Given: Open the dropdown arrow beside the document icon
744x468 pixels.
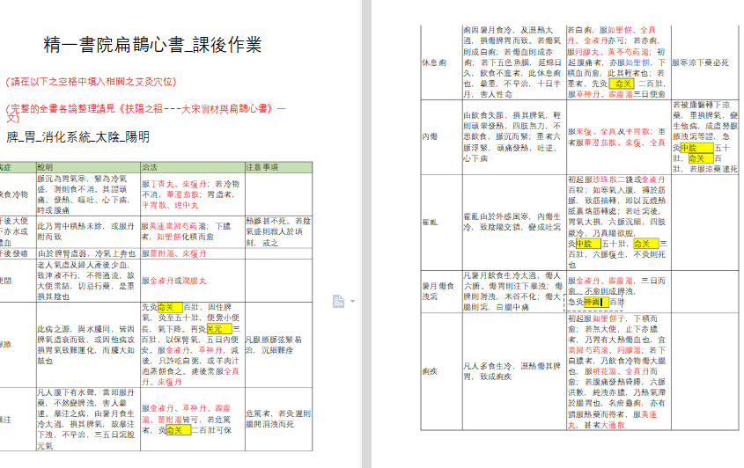Looking at the screenshot, I should tap(352, 301).
